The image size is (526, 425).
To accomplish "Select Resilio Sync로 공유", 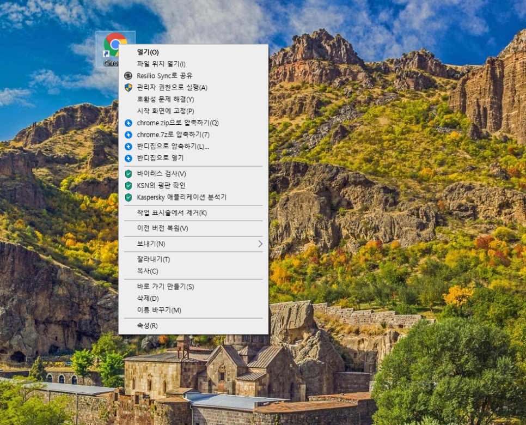I will [193, 76].
